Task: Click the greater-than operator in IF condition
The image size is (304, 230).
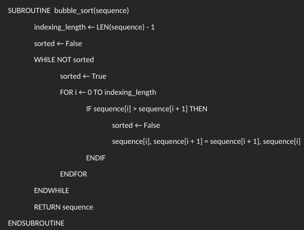Action: coord(134,109)
